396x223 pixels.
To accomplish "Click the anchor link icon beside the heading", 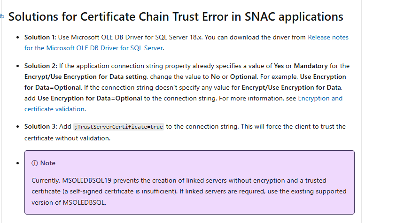I will click(2, 16).
